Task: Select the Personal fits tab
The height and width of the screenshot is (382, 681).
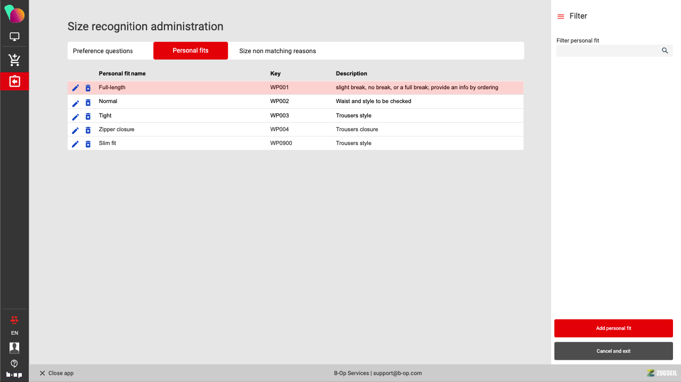Action: (x=190, y=50)
